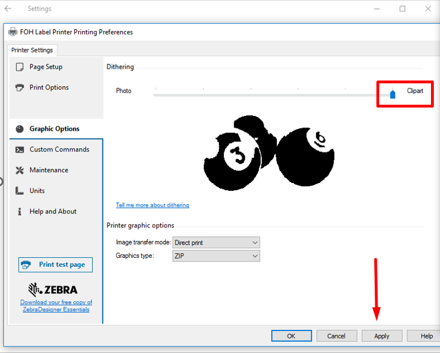
Task: Click the Cancel button
Action: [336, 336]
